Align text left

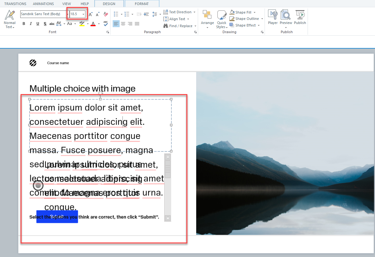click(x=116, y=24)
